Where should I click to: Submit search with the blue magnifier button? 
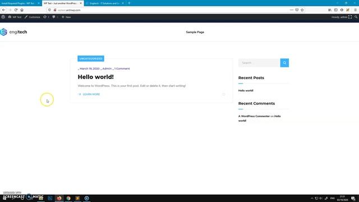tap(284, 63)
